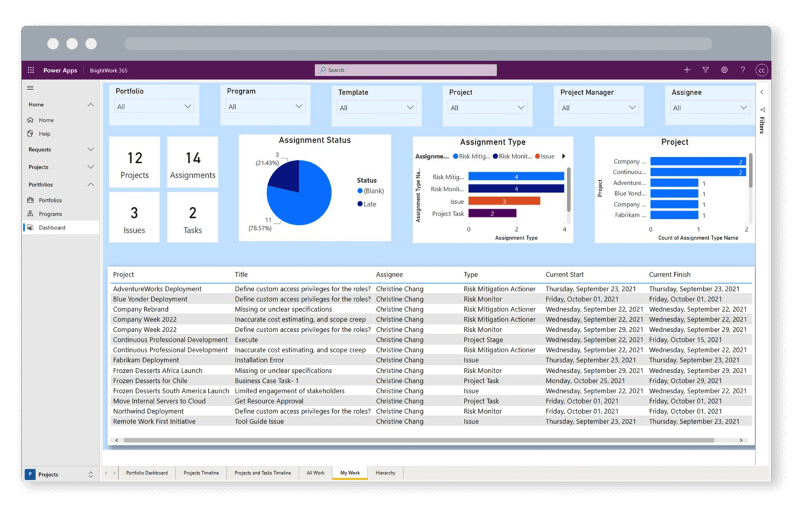The height and width of the screenshot is (527, 796).
Task: Open Settings gear in the top bar
Action: [x=724, y=70]
